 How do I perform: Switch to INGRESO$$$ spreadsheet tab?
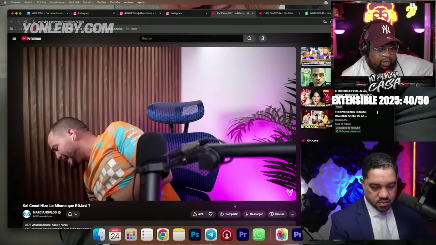pos(317,13)
